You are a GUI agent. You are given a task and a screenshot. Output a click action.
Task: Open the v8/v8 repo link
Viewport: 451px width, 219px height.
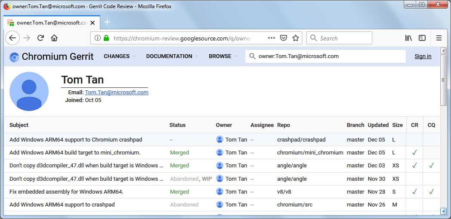pos(284,192)
